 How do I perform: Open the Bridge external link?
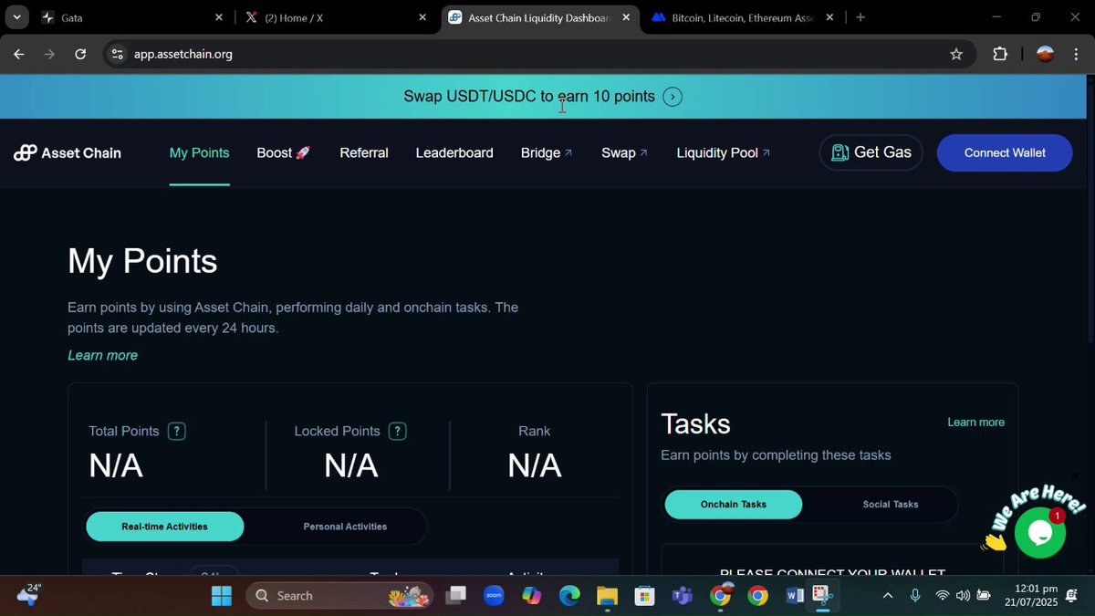point(547,153)
